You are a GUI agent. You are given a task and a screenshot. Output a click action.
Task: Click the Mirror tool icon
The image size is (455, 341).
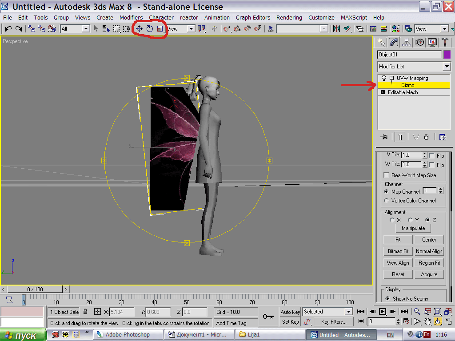click(337, 29)
